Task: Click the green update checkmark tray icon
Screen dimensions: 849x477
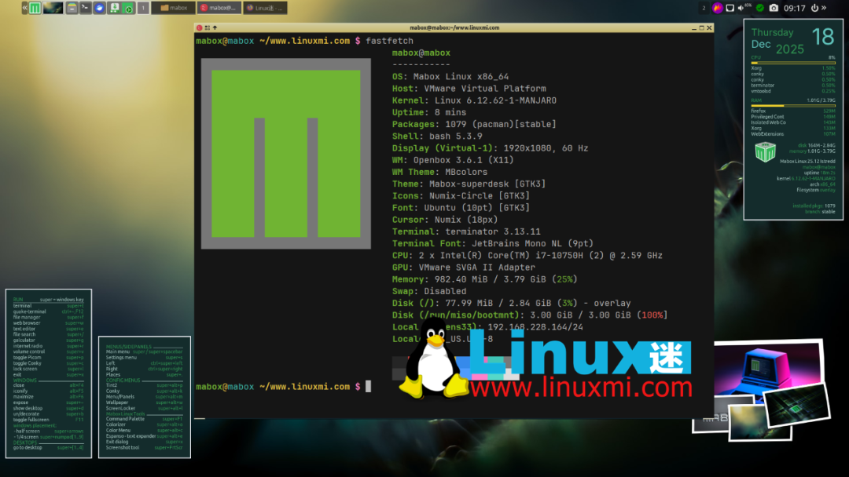Action: [x=760, y=8]
